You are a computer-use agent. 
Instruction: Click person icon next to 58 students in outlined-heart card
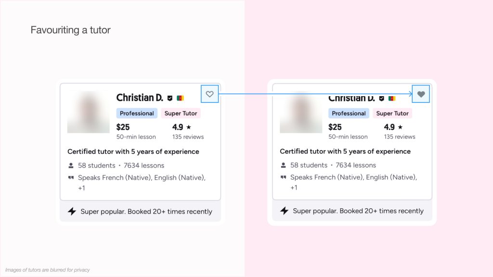(x=71, y=165)
